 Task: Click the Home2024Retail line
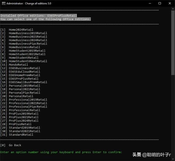click(x=17, y=30)
